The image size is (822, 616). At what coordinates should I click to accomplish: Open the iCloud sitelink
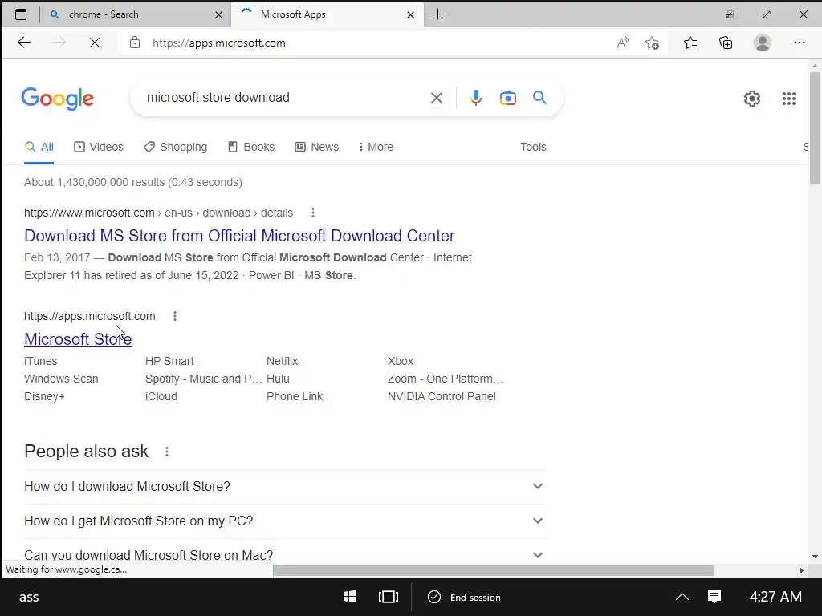pos(161,396)
